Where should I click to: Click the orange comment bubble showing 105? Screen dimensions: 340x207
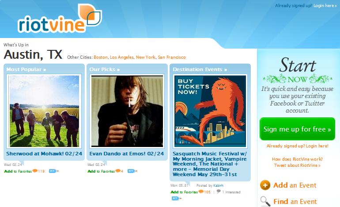201,192
